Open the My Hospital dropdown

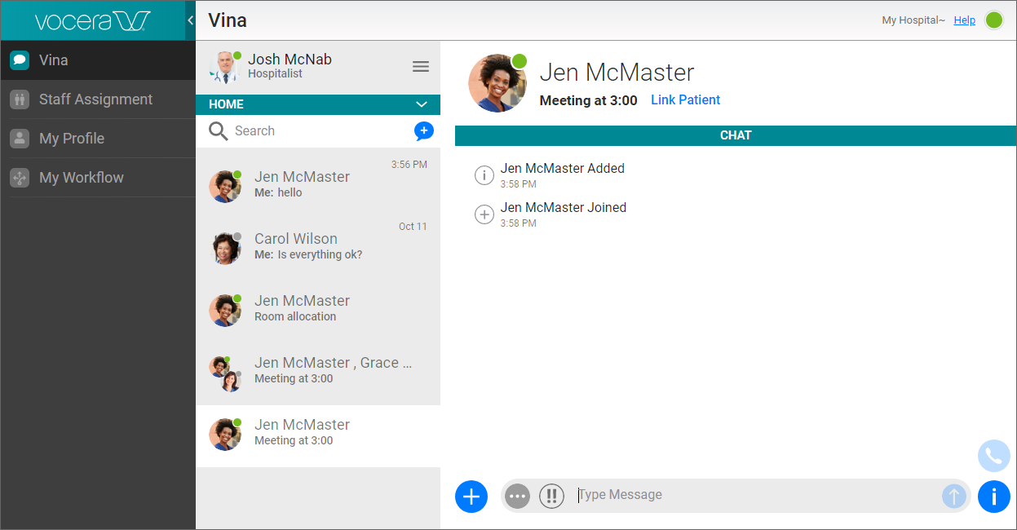pos(913,20)
